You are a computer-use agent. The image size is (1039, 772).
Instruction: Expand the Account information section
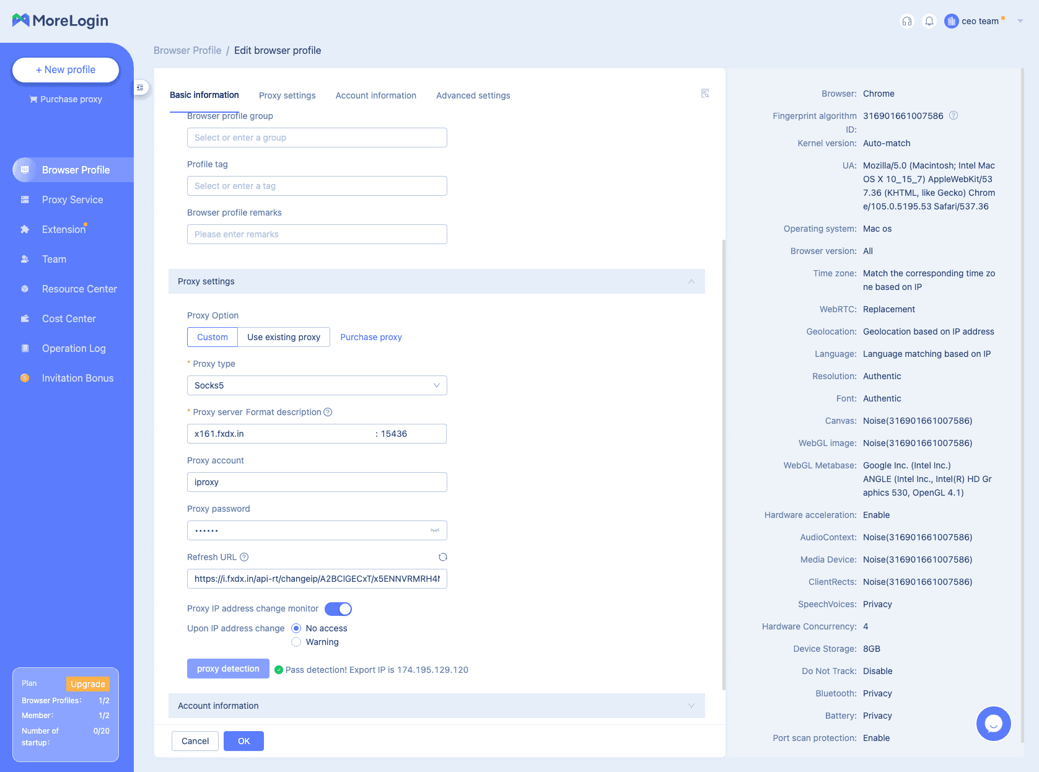tap(691, 706)
